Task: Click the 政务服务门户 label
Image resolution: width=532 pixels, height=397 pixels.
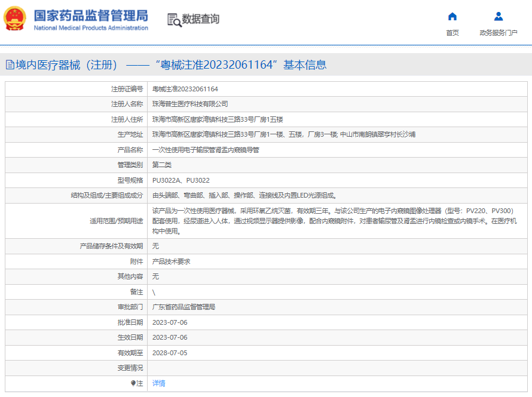Action: tap(499, 33)
